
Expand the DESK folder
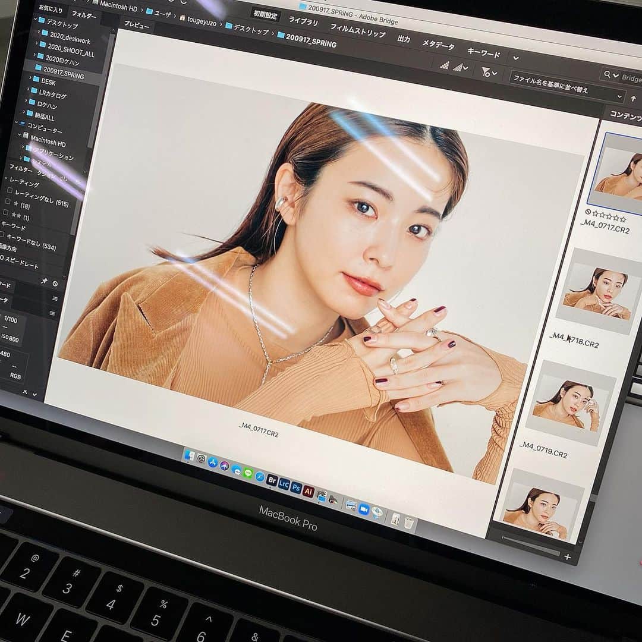click(x=30, y=77)
